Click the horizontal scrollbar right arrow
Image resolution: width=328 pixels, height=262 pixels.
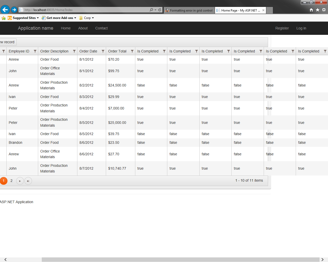tap(322, 259)
